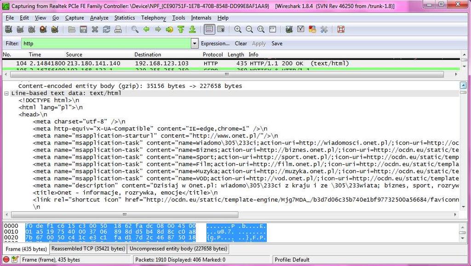Click the Filter label button

pyautogui.click(x=12, y=44)
